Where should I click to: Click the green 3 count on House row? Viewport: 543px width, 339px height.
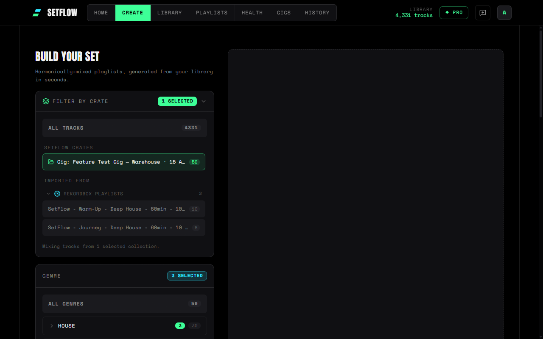point(180,326)
